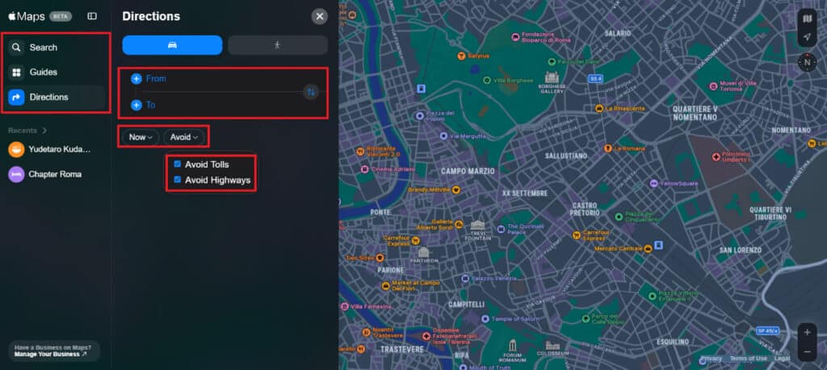
Task: Select Fondazione Bioparco di Roma pin
Action: point(515,37)
